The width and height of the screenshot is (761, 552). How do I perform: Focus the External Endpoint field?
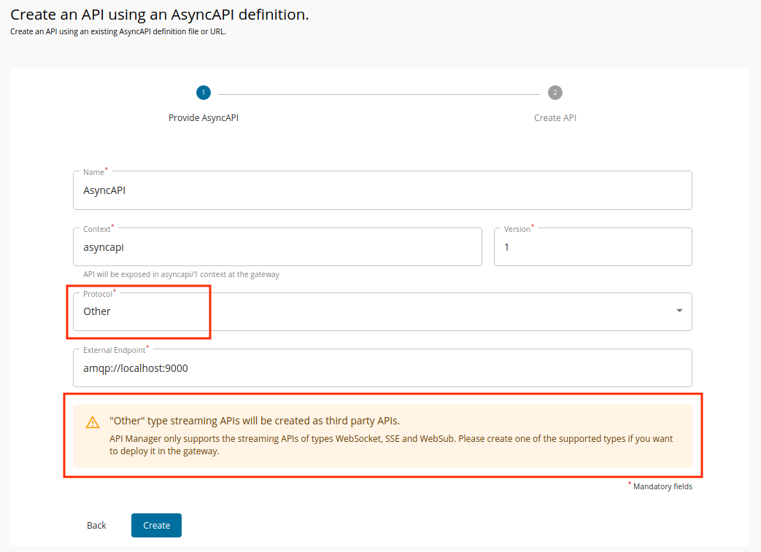click(x=382, y=368)
